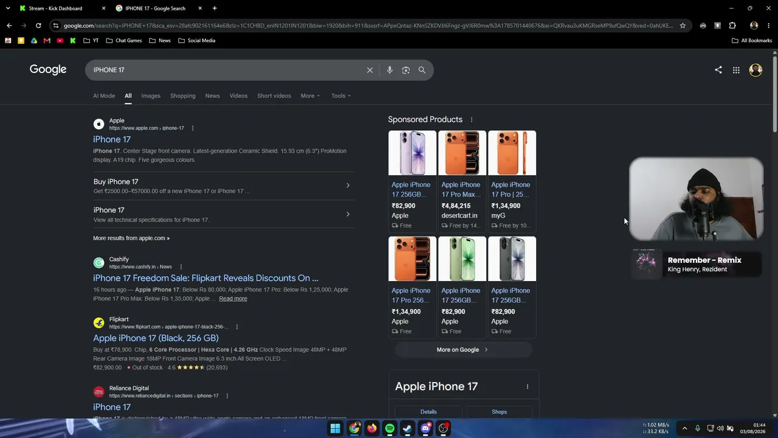Open options menu for Sponsored Products
Viewport: 778px width, 438px height.
click(471, 120)
